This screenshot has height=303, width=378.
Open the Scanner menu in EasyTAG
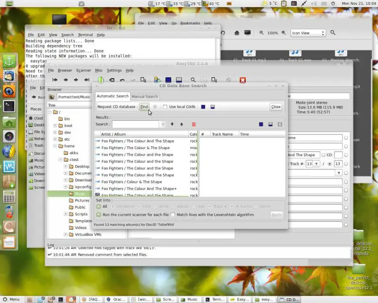pyautogui.click(x=84, y=71)
